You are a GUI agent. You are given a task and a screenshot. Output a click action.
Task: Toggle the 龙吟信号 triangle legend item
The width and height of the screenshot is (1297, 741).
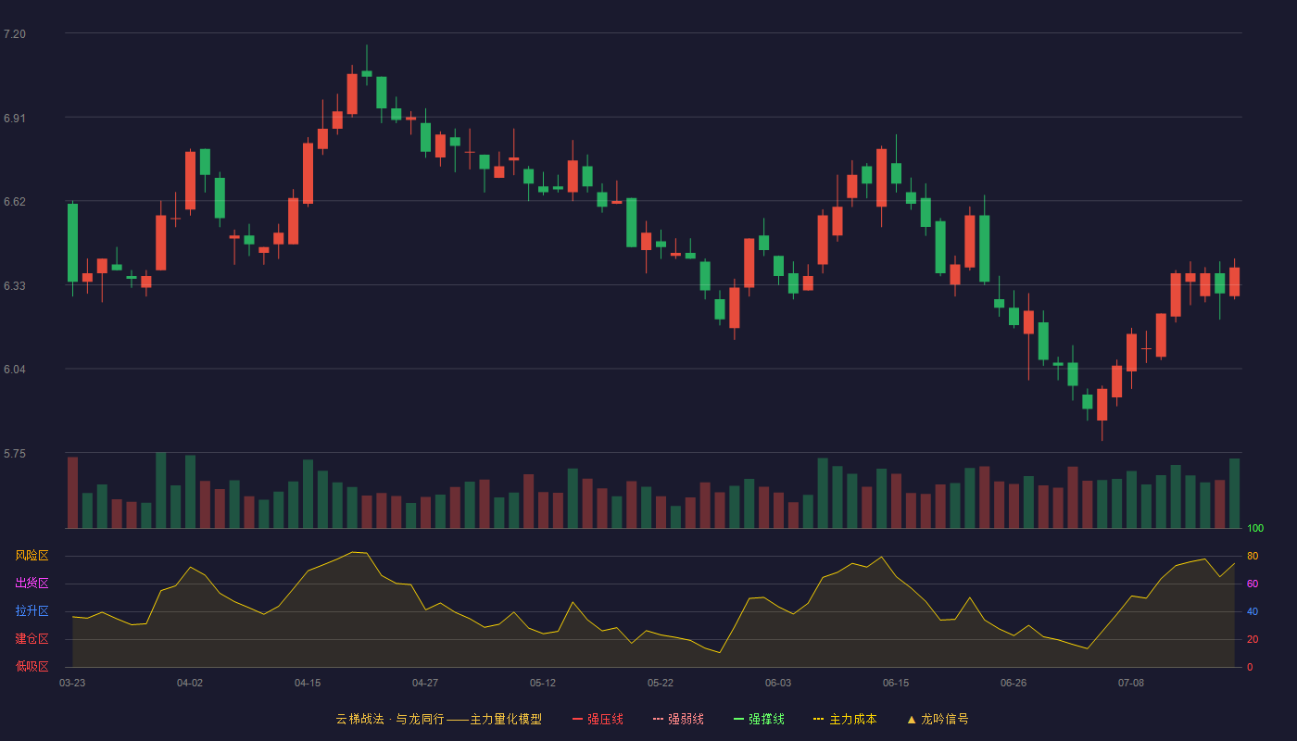(x=938, y=719)
